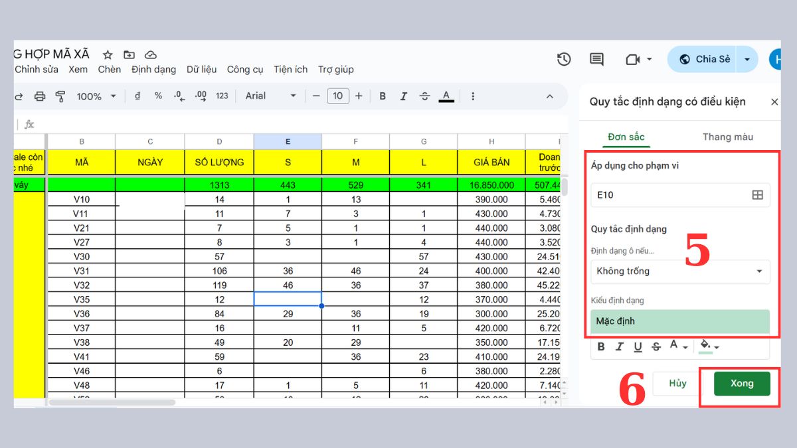
Task: Decrease font size with the minus button
Action: [316, 96]
